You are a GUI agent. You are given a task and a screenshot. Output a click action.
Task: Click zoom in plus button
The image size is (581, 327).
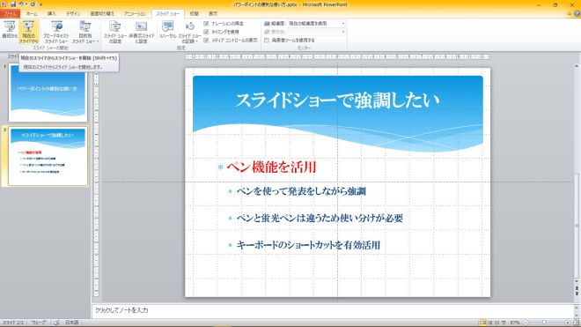[567, 323]
